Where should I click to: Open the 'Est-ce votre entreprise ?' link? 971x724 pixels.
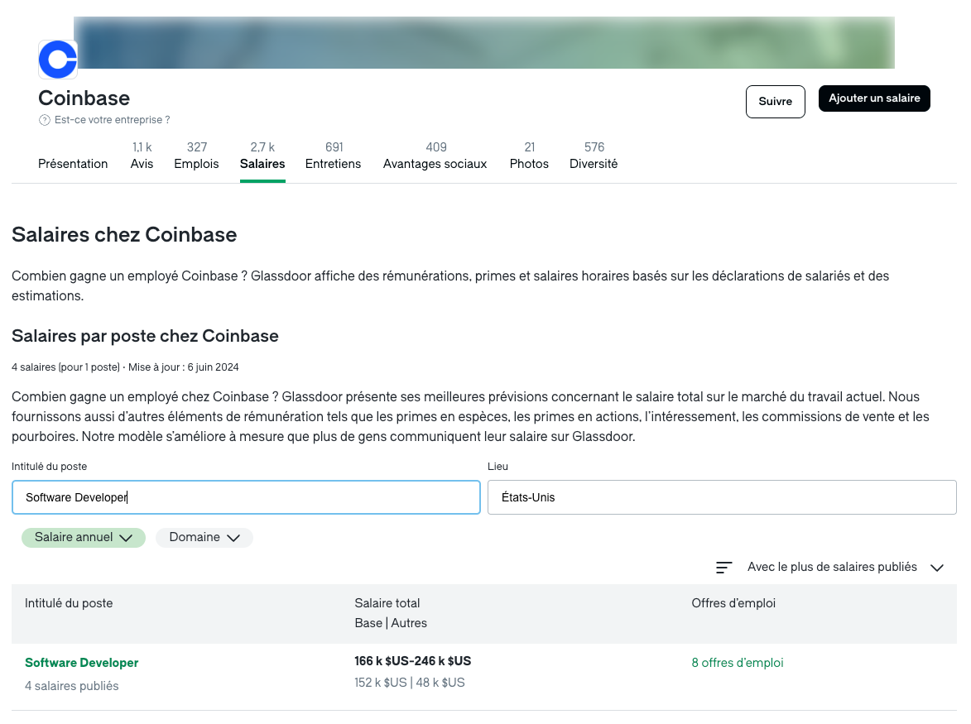112,120
